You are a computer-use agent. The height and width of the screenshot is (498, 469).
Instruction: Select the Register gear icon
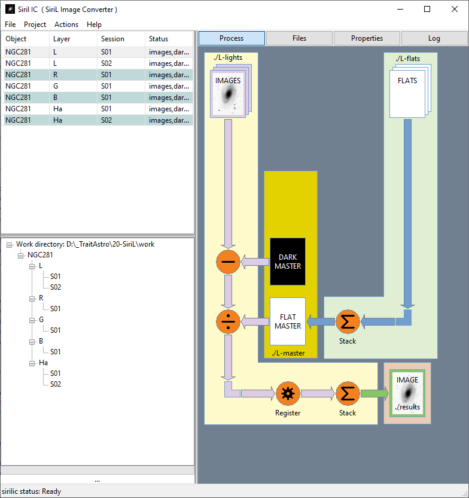point(288,393)
